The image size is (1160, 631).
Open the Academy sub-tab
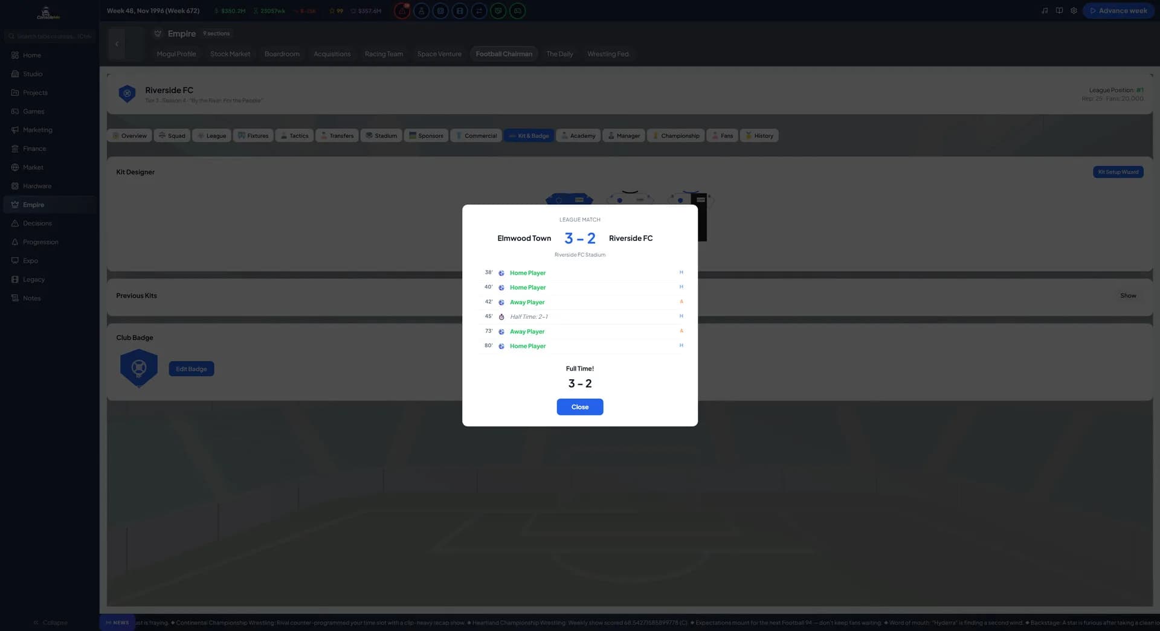578,136
